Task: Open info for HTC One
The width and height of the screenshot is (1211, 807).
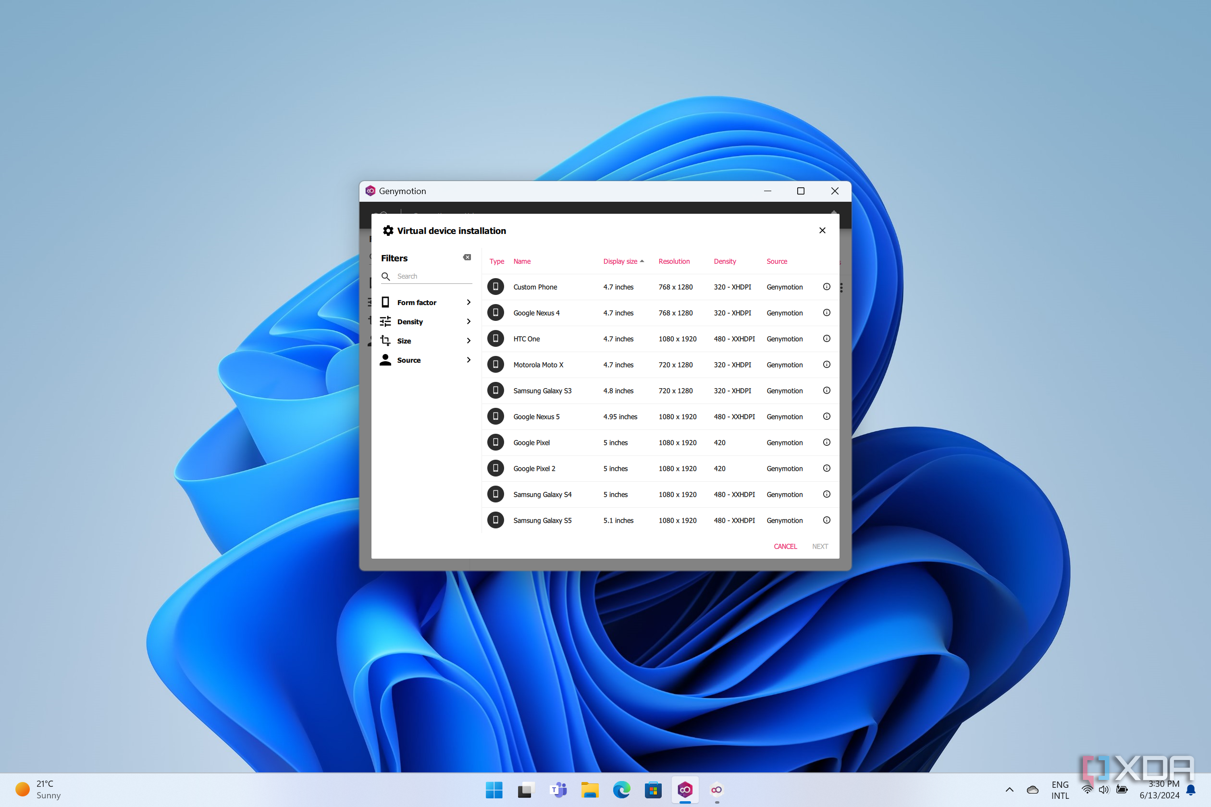Action: click(x=827, y=339)
